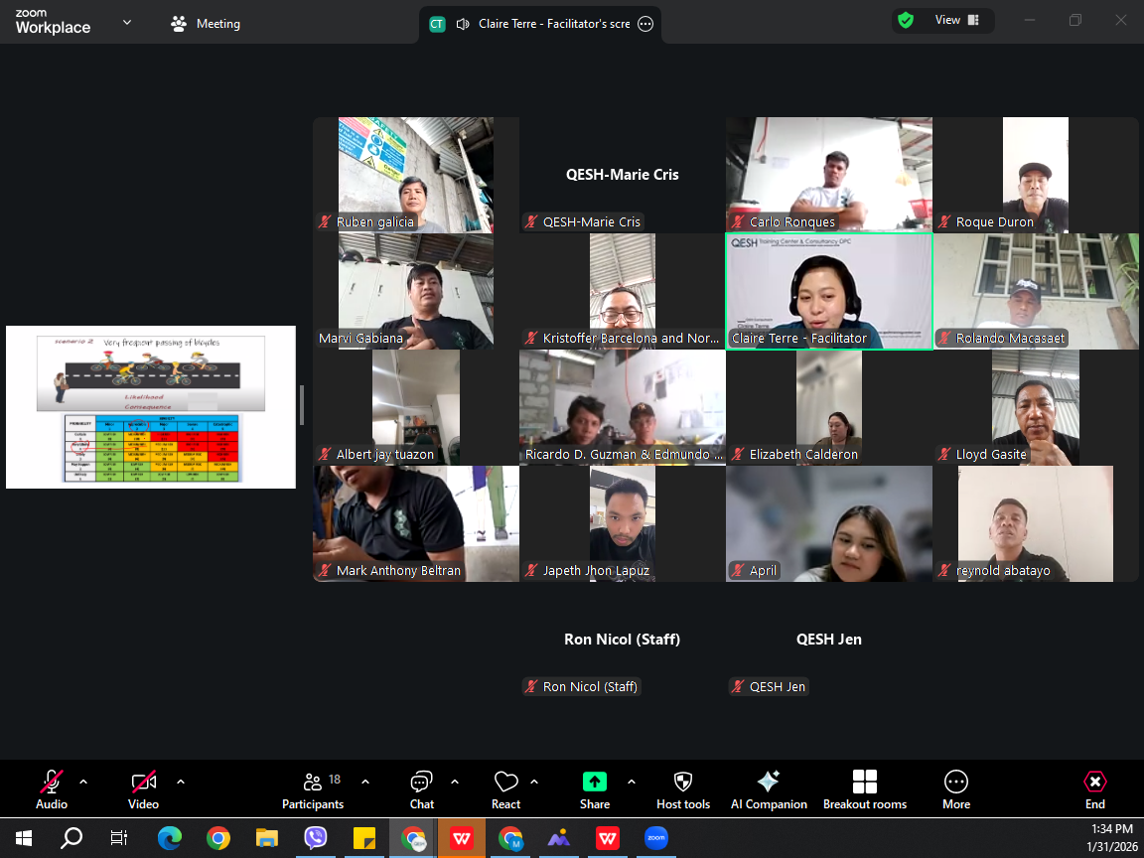Switch to Zoom app in taskbar
Screen dimensions: 1144x858
coord(655,838)
